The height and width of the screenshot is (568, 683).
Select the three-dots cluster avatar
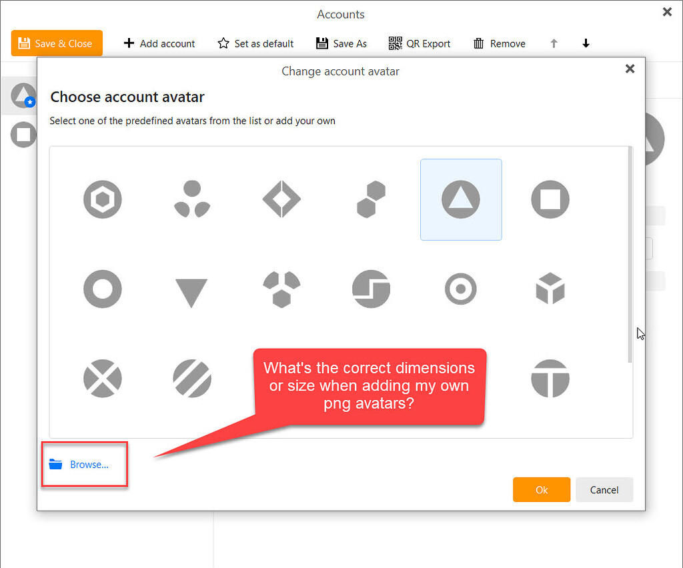(x=192, y=199)
